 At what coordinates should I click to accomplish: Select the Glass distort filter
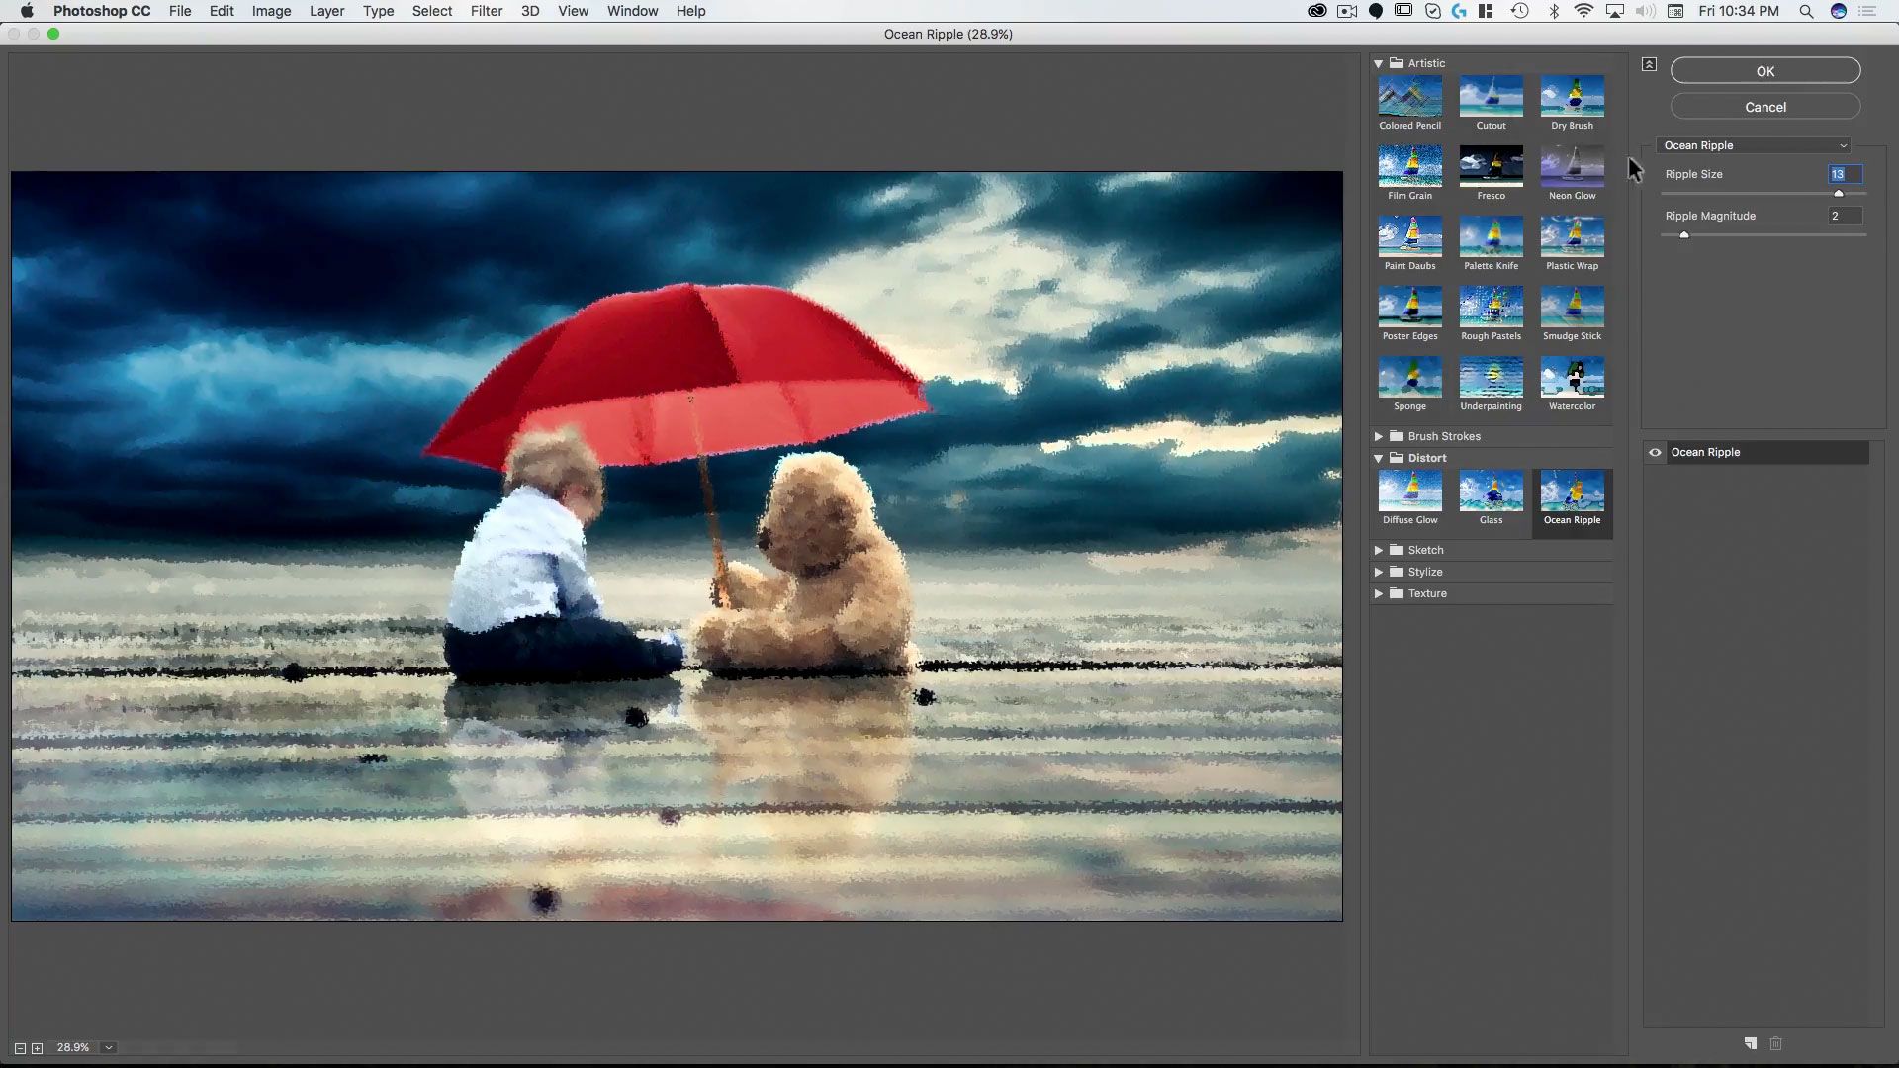pos(1491,491)
